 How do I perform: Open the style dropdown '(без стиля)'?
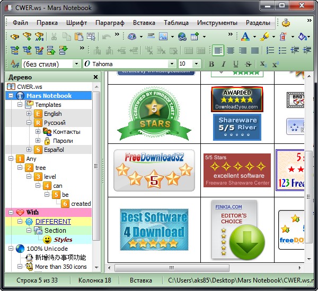(x=76, y=64)
